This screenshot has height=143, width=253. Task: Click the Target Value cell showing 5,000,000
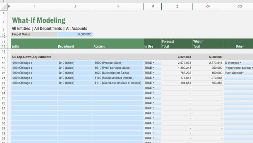[x=75, y=34]
